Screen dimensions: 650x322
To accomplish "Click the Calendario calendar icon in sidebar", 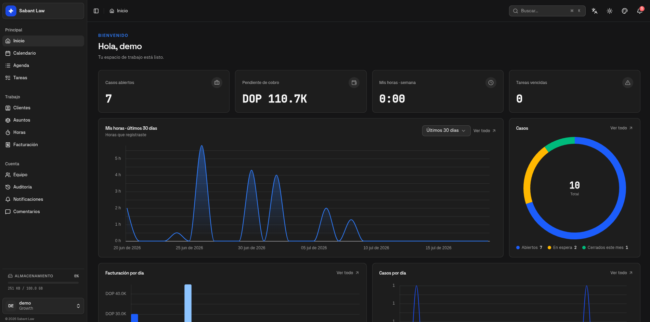I will (8, 53).
